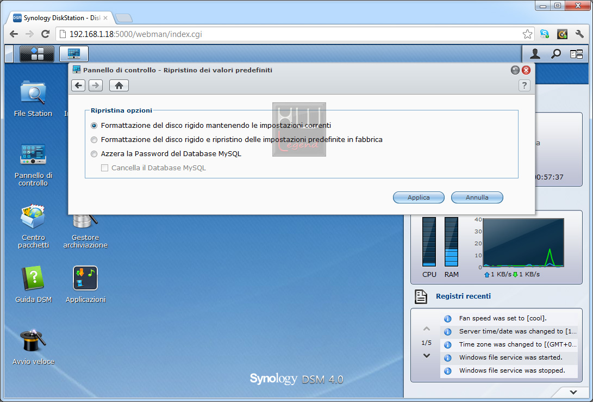Select log 'Fan speed was set to [cool].'
Screen dimensions: 593x402
click(509, 318)
